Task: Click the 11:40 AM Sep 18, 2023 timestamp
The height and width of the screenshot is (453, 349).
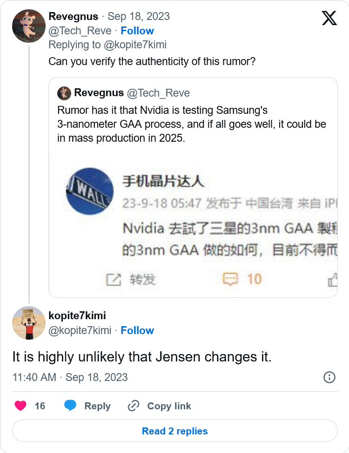Action: click(70, 377)
